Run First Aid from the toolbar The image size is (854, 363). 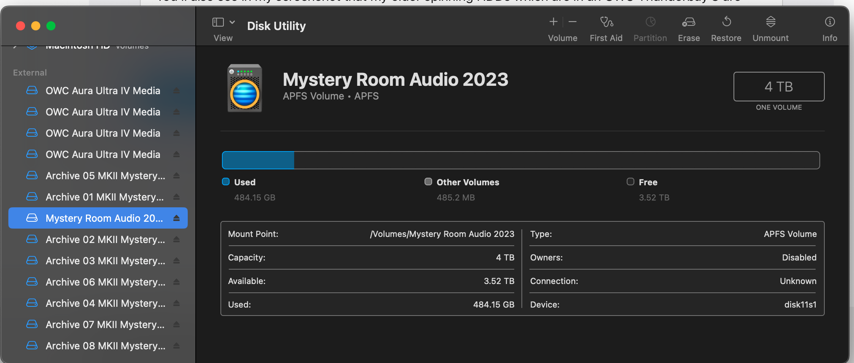(606, 22)
